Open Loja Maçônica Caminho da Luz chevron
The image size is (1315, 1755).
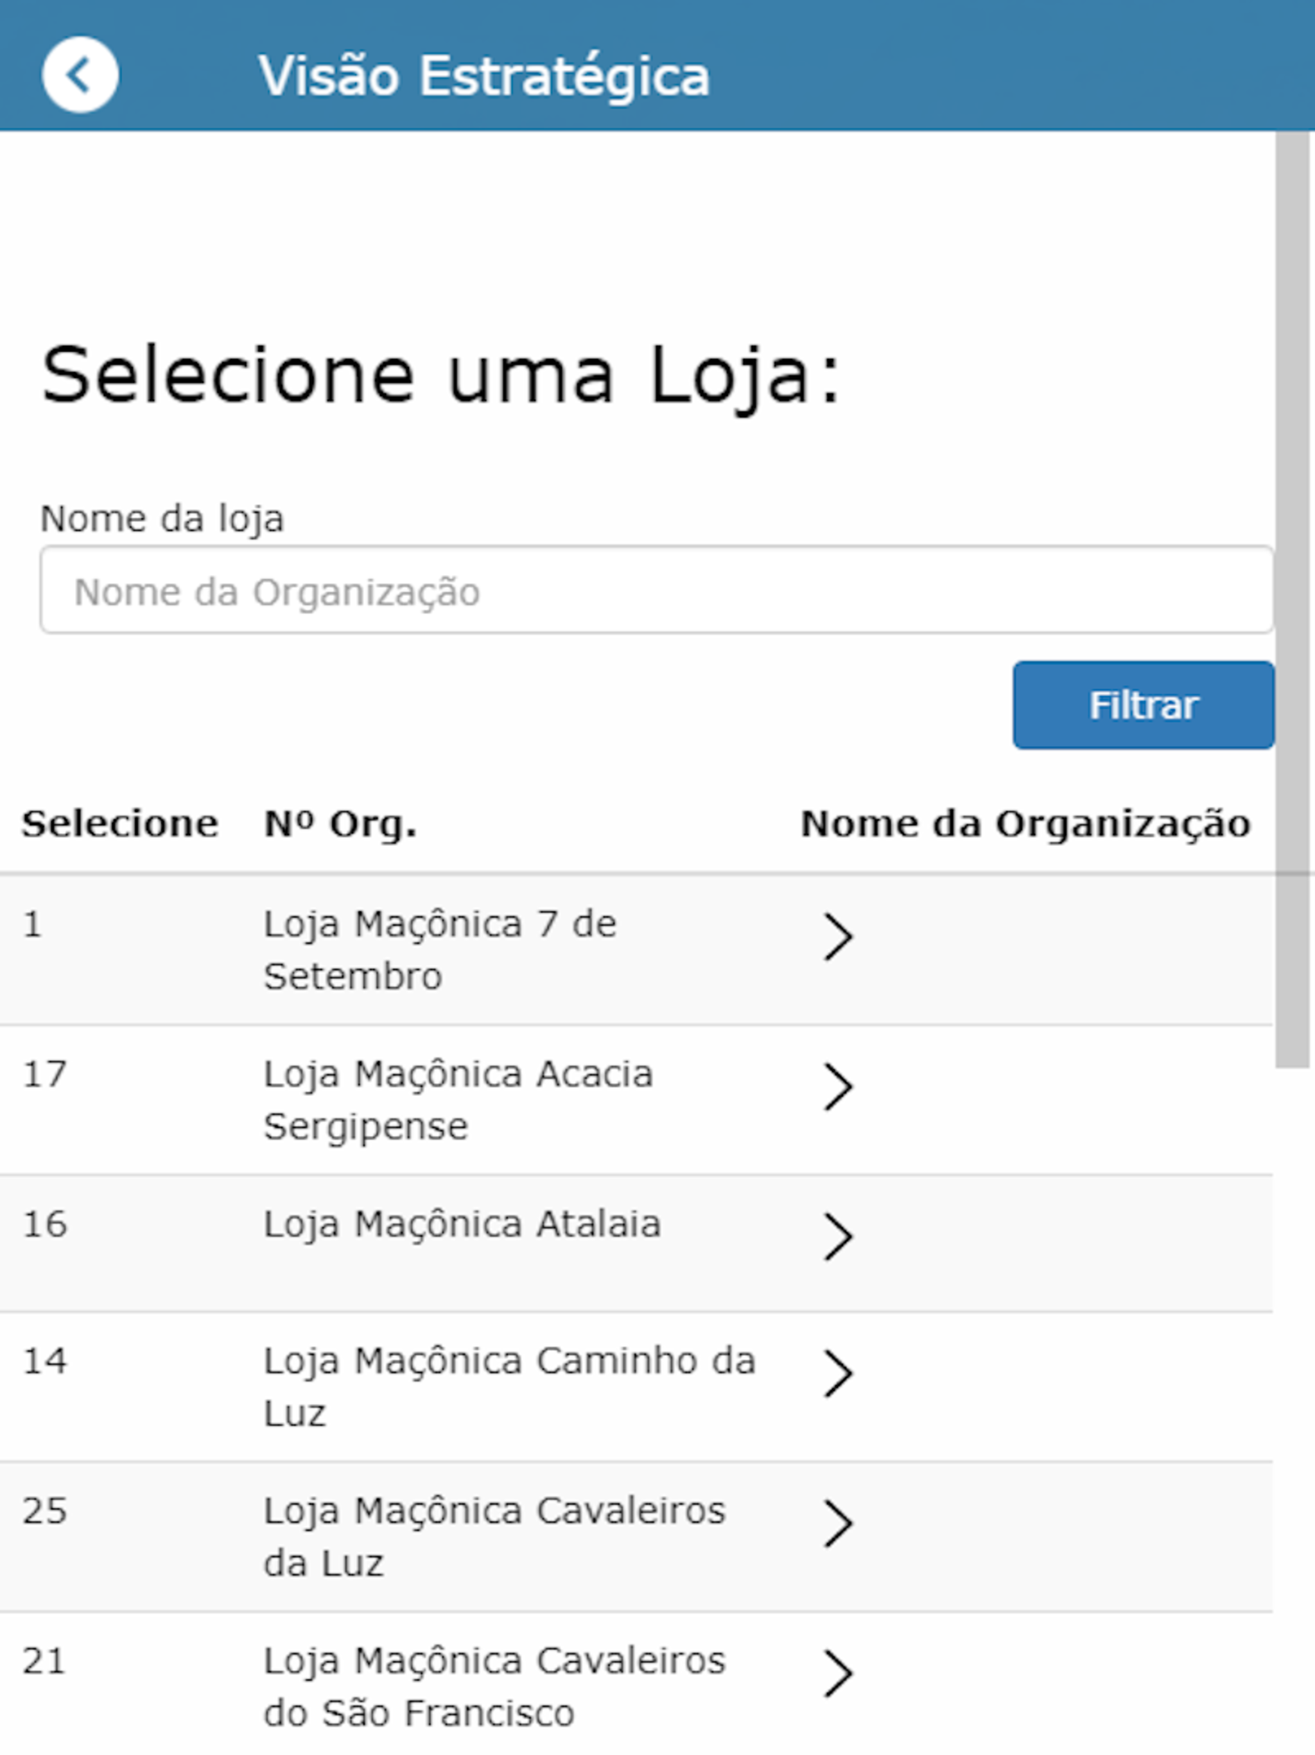coord(837,1373)
